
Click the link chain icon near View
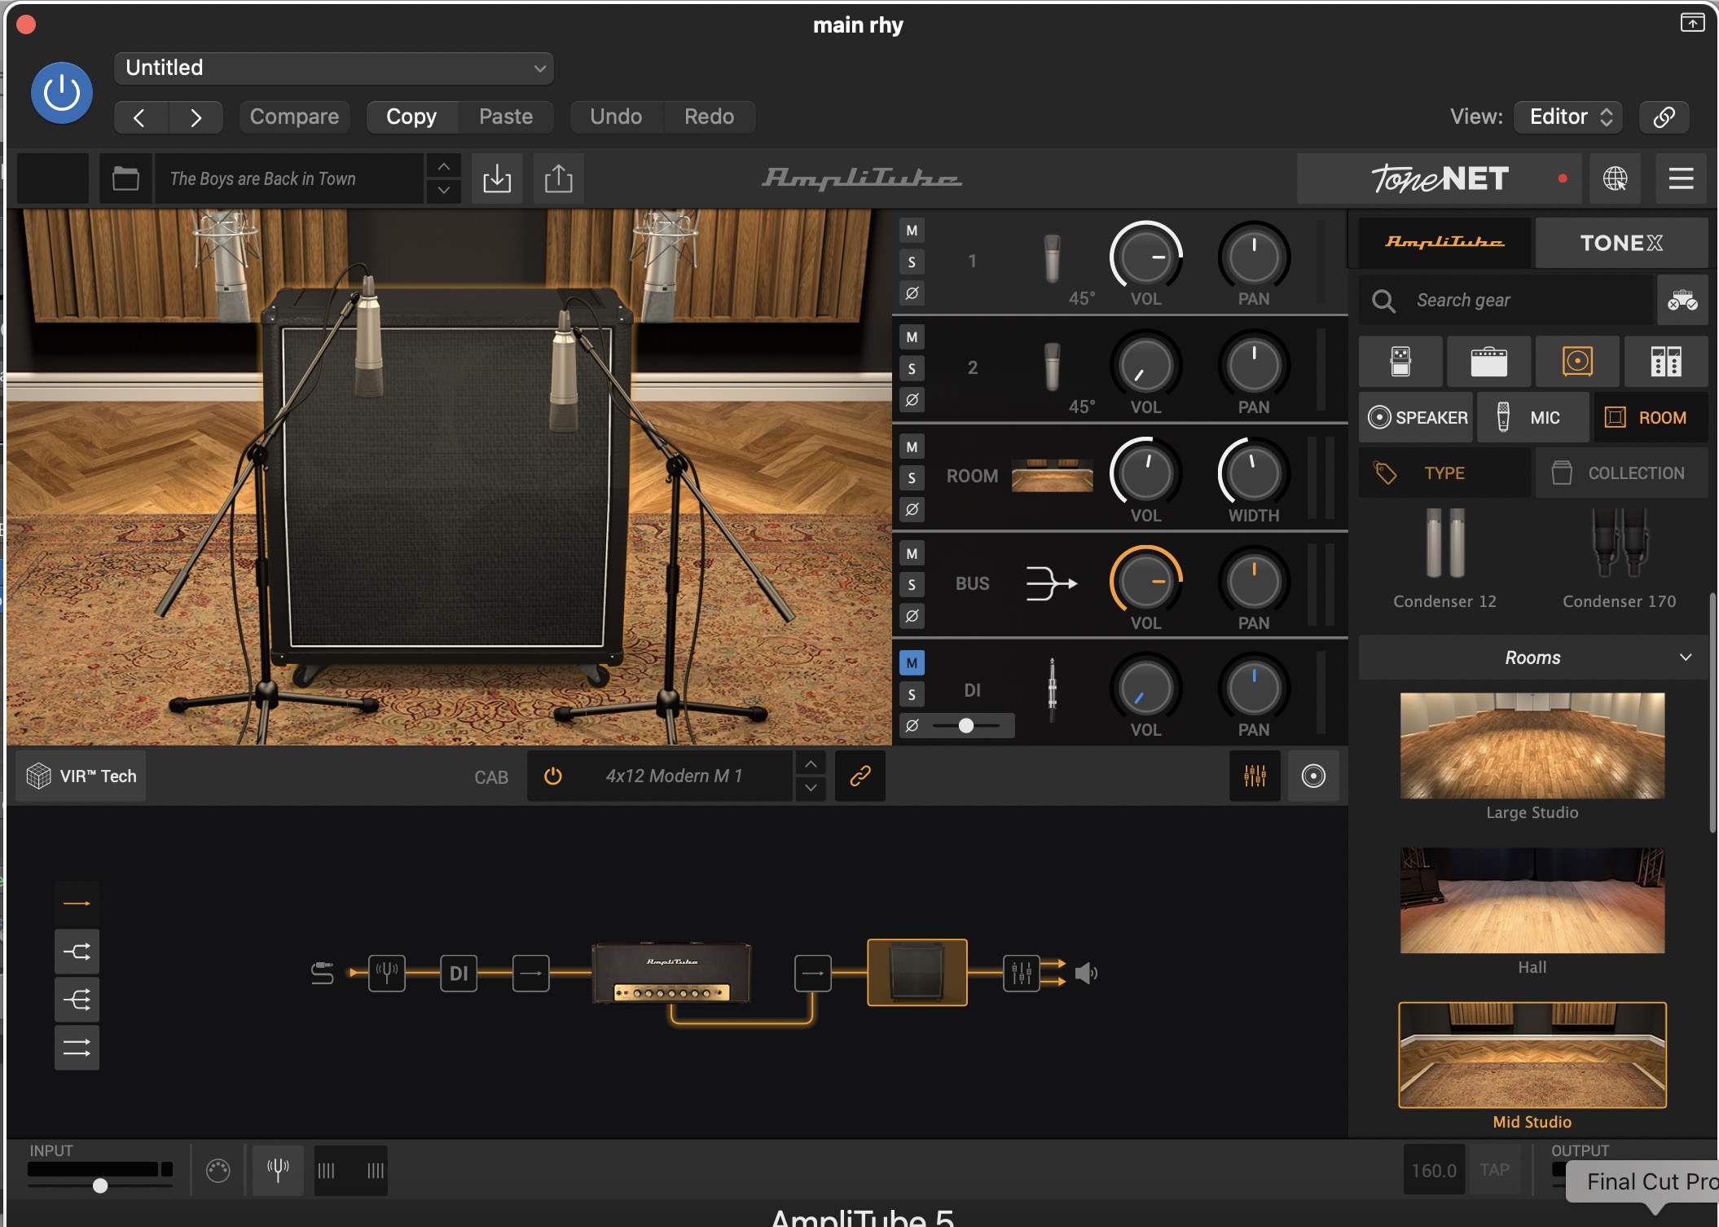(1664, 117)
